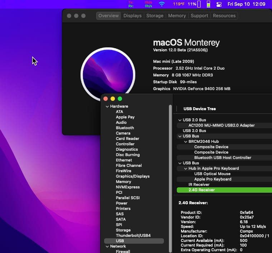Screen dimensions: 272x253
Task: Select the USB Optical Mouse device
Action: pyautogui.click(x=212, y=174)
